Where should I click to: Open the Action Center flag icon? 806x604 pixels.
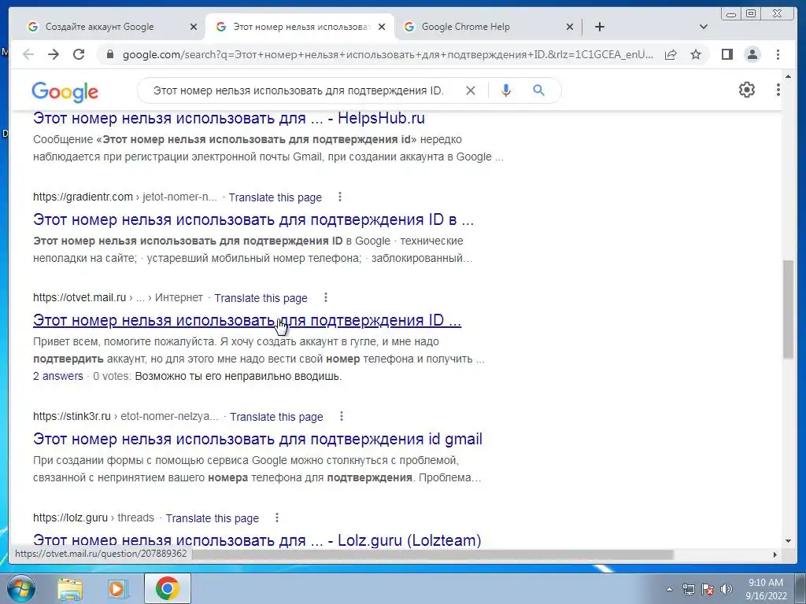[708, 590]
